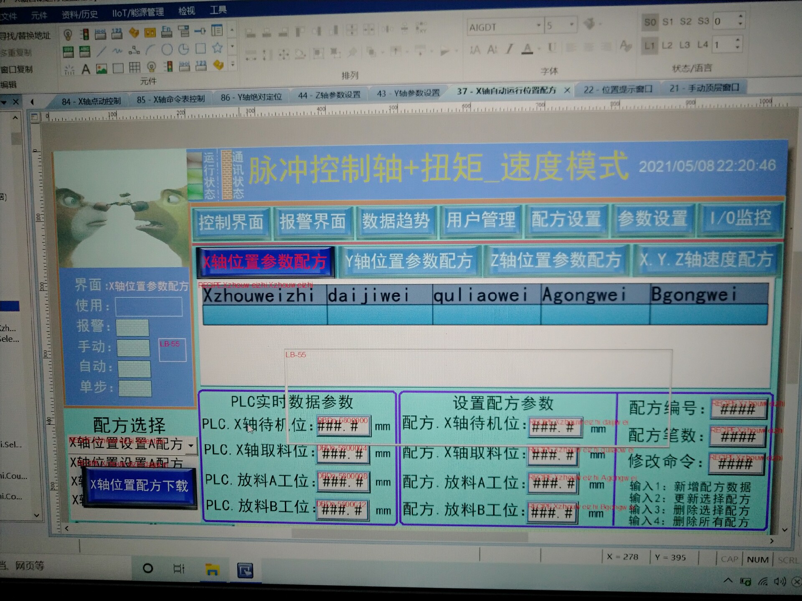Click the font color A swatch
802x601 pixels.
(x=528, y=49)
